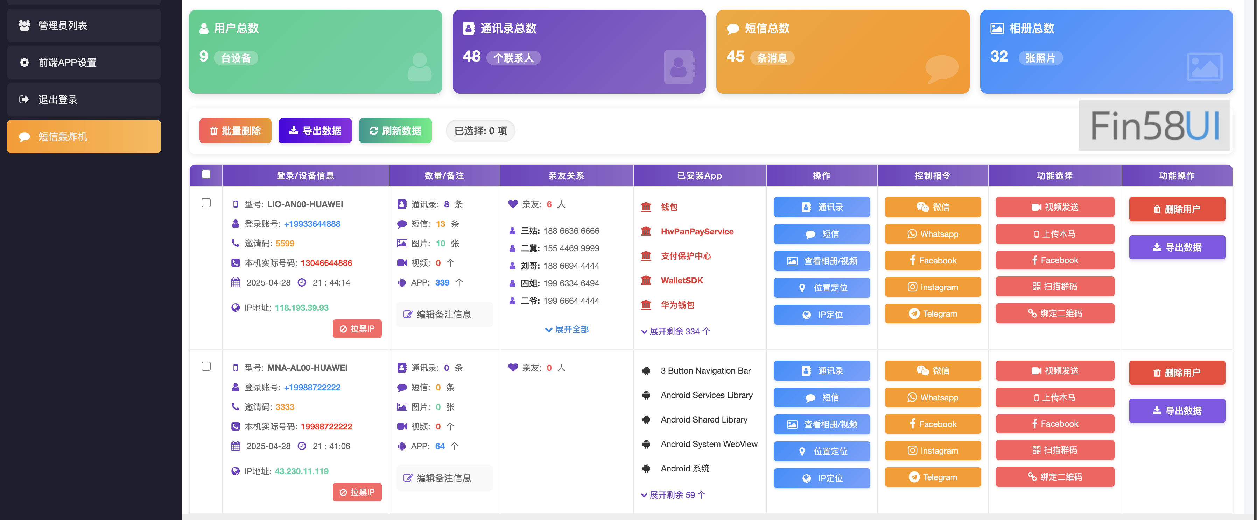Open Whatsapp control for LIO-AN00-HUAWEI device
The height and width of the screenshot is (520, 1257).
point(933,233)
